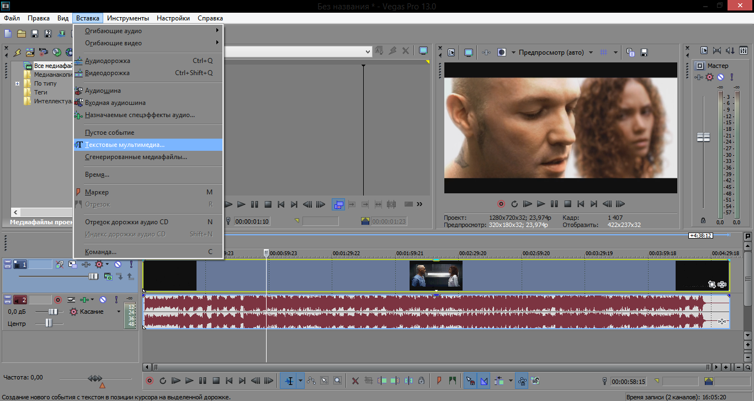
Task: Toggle auto ripple in timeline toolbar
Action: [499, 381]
